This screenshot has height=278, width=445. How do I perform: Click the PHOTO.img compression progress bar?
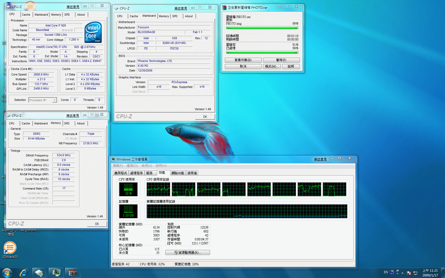(x=262, y=28)
